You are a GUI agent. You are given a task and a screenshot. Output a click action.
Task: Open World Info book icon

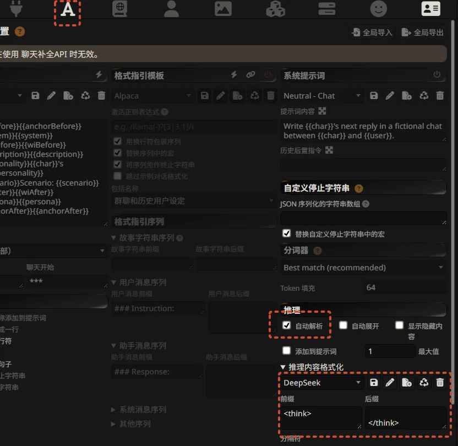pyautogui.click(x=120, y=8)
